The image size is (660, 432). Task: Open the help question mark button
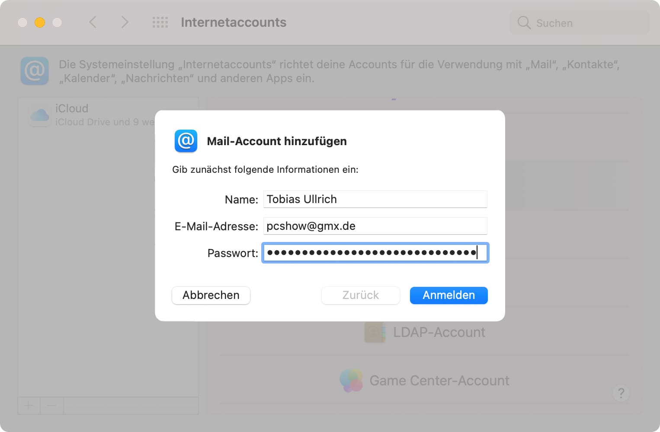pyautogui.click(x=621, y=393)
